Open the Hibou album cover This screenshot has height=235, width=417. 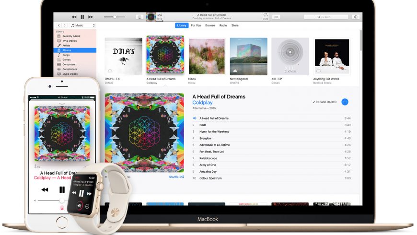(207, 57)
